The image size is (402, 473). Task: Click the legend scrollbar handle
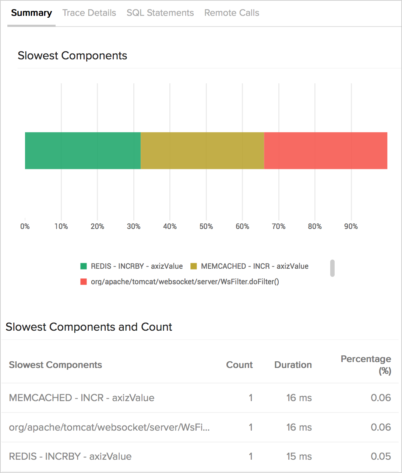pyautogui.click(x=332, y=268)
